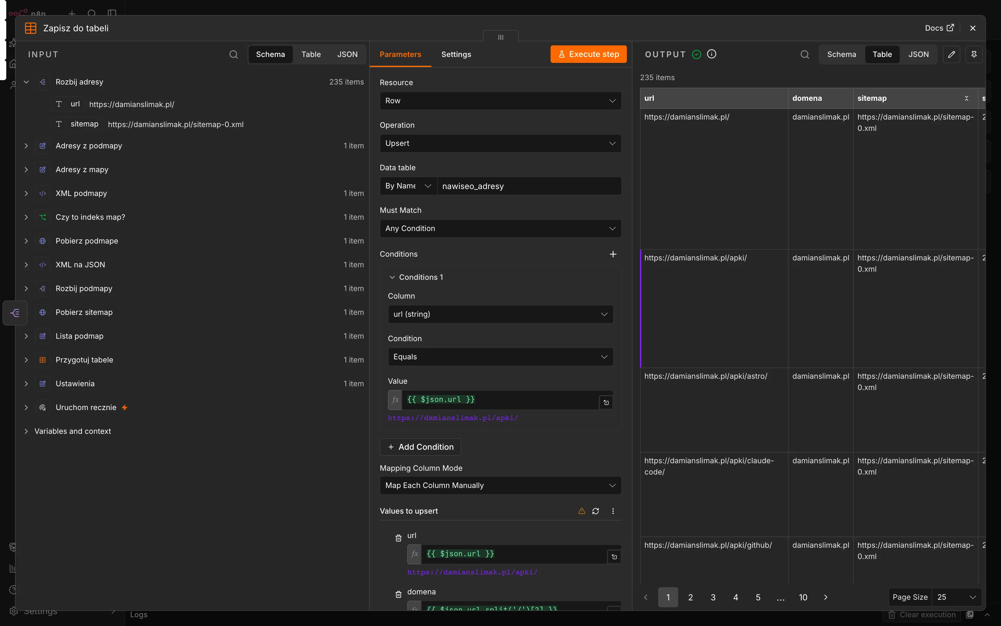Open the expression editor for the url upsert value
Image resolution: width=1001 pixels, height=626 pixels.
(x=614, y=557)
